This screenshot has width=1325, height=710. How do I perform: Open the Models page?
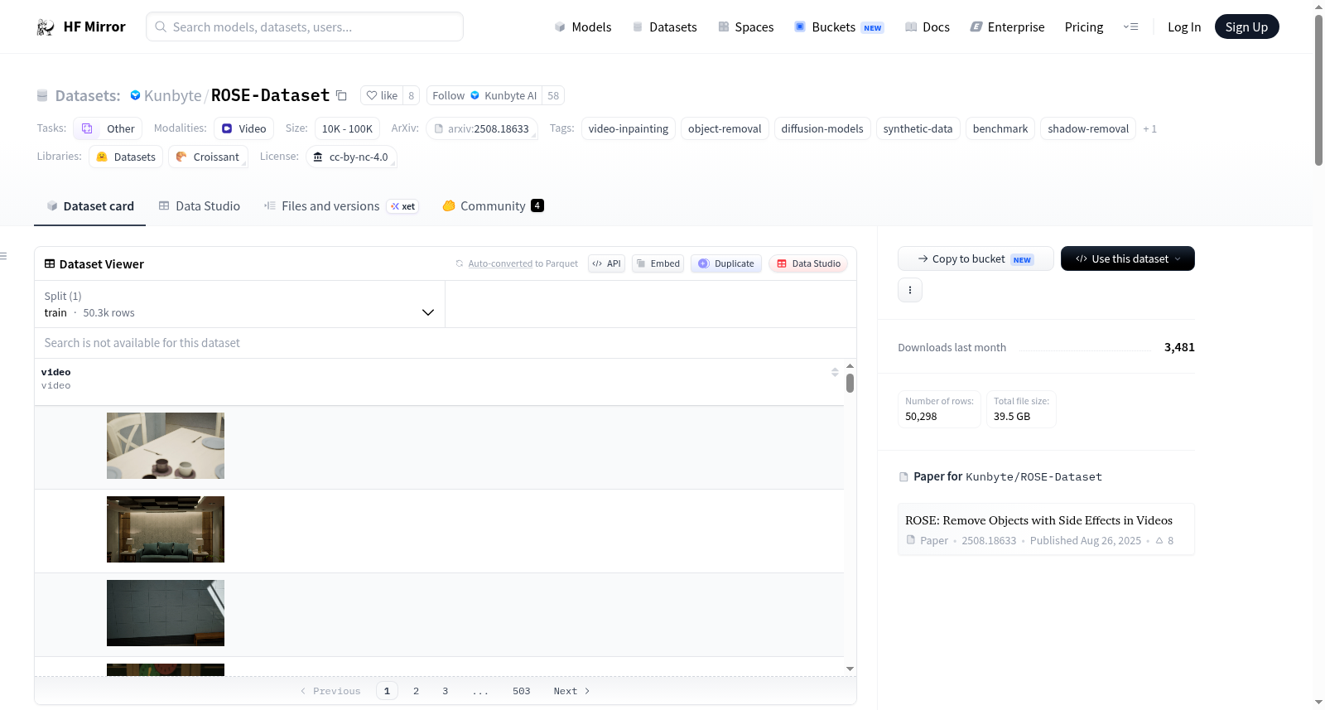(x=583, y=27)
